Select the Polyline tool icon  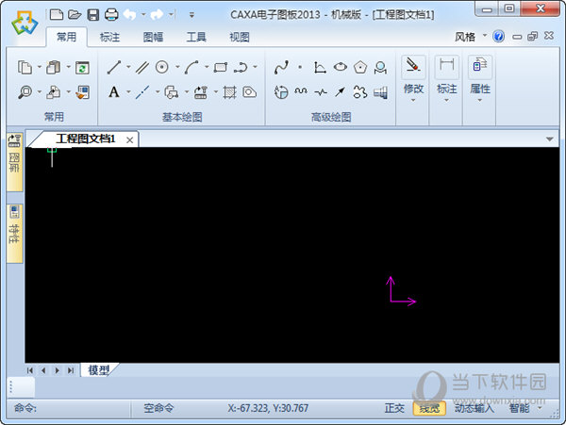click(x=240, y=67)
